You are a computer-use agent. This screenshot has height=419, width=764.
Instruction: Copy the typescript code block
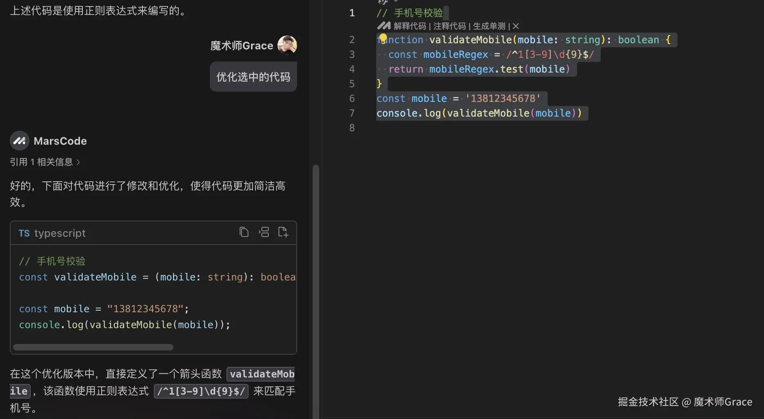pyautogui.click(x=244, y=232)
